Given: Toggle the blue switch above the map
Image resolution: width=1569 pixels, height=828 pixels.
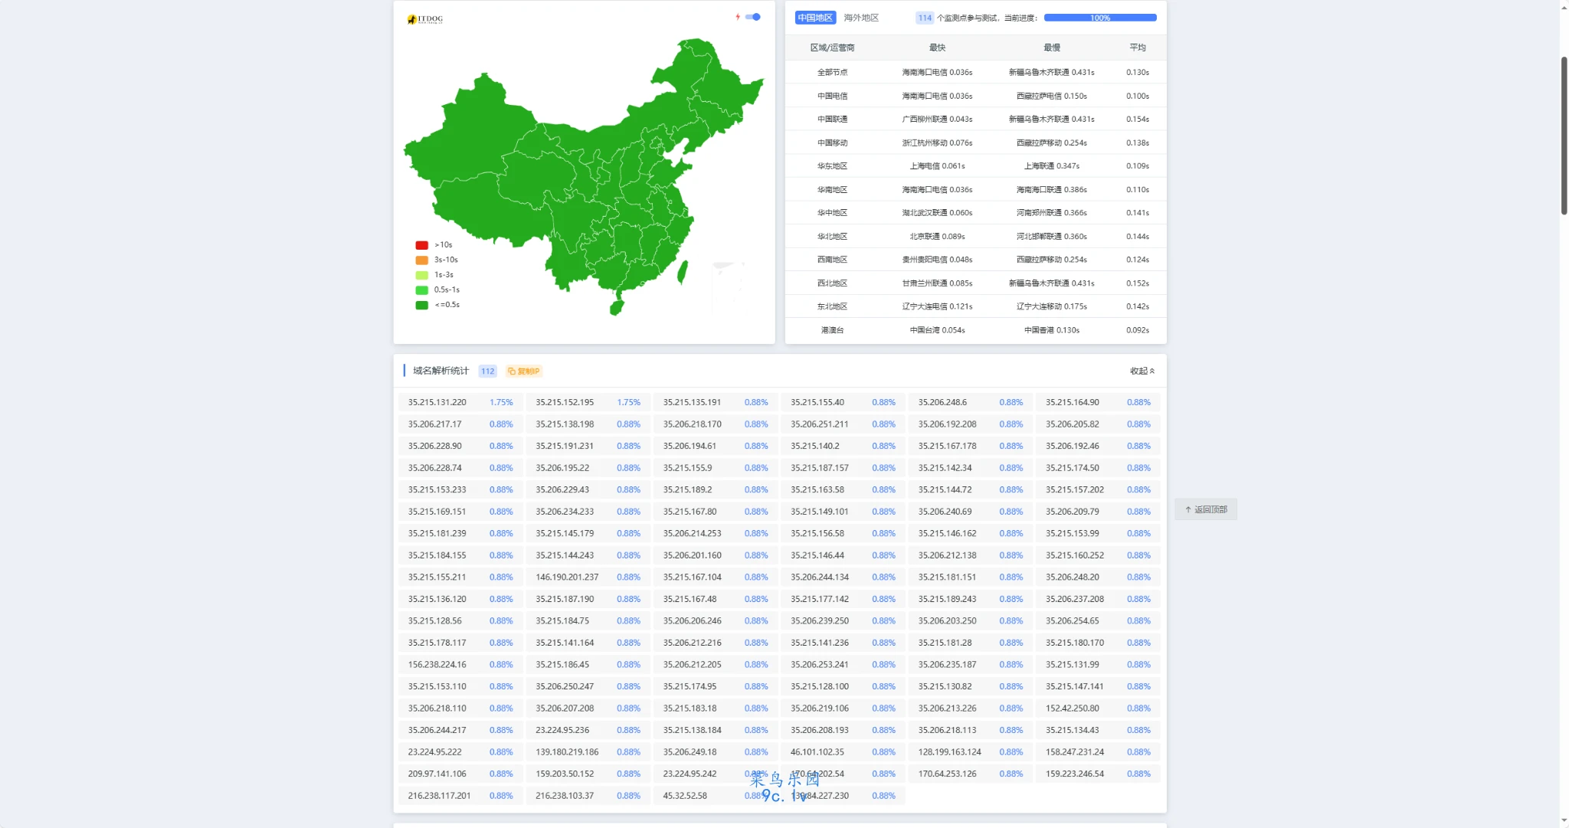Looking at the screenshot, I should coord(754,17).
